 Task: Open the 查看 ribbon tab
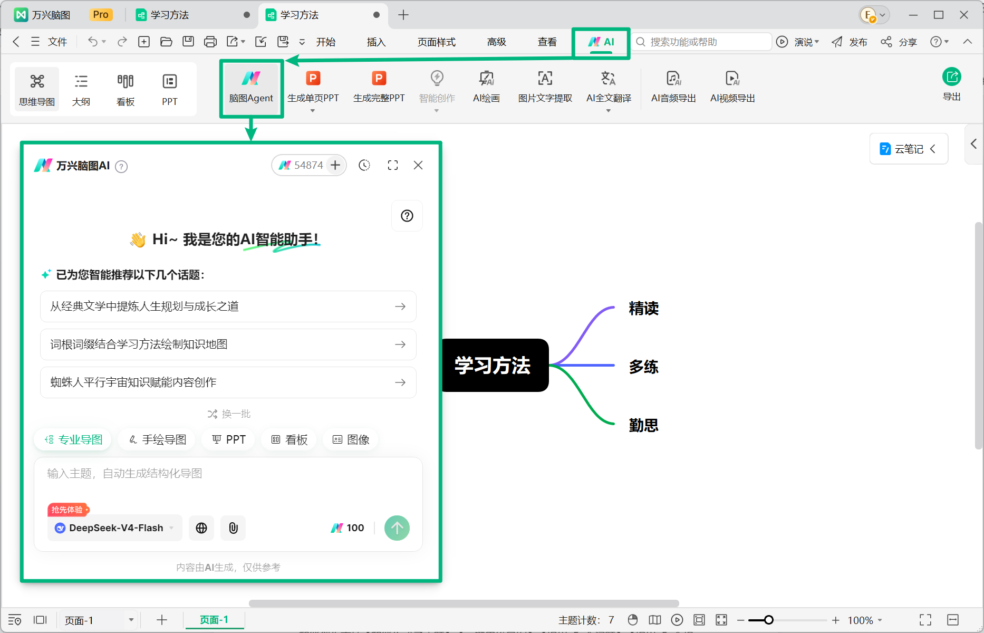[547, 42]
